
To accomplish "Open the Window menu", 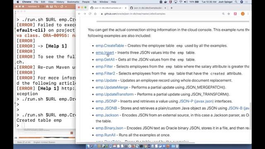I will [104, 2].
